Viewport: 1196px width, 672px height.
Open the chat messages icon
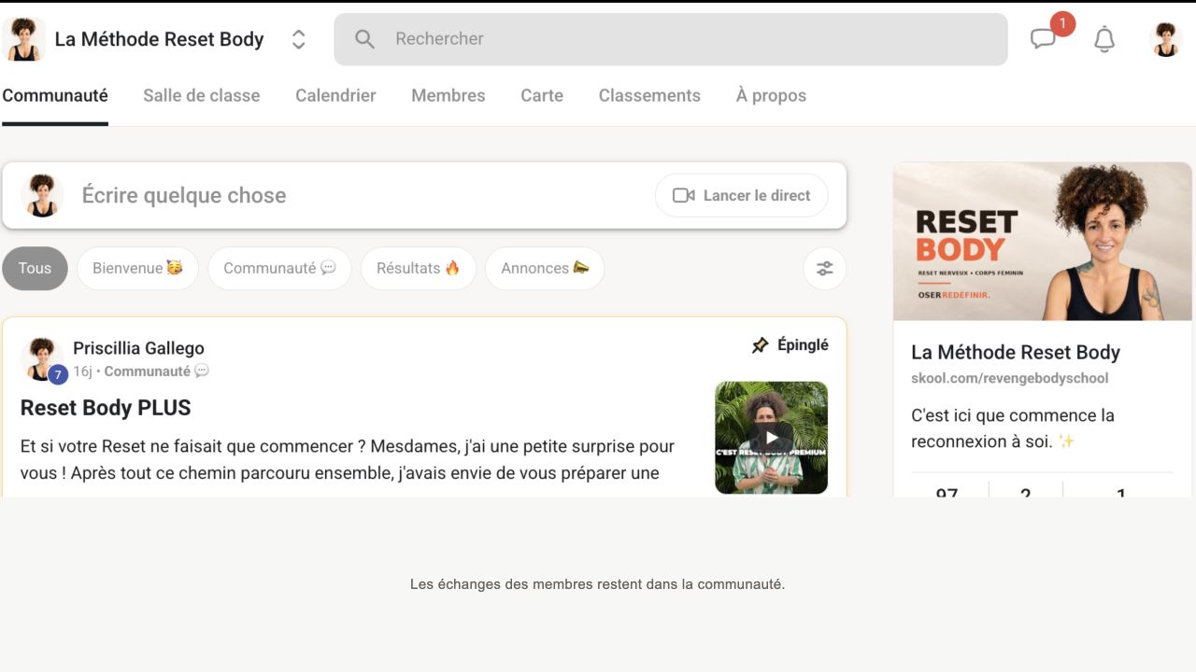coord(1043,39)
